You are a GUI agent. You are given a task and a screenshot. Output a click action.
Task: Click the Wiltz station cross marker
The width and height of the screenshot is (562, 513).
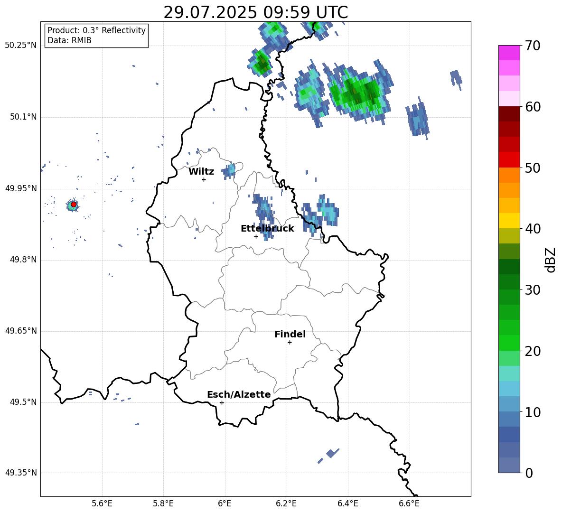204,179
